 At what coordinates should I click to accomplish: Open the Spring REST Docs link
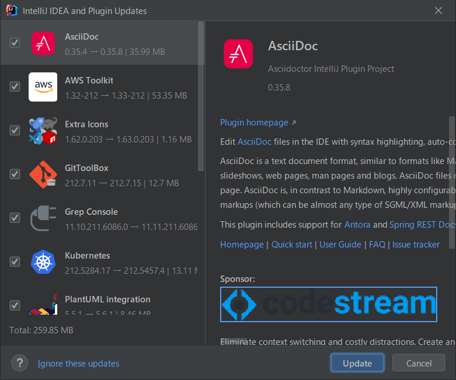coord(422,225)
